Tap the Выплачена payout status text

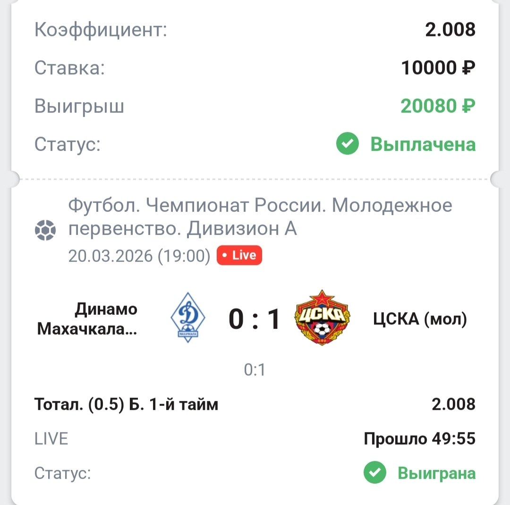[x=423, y=144]
